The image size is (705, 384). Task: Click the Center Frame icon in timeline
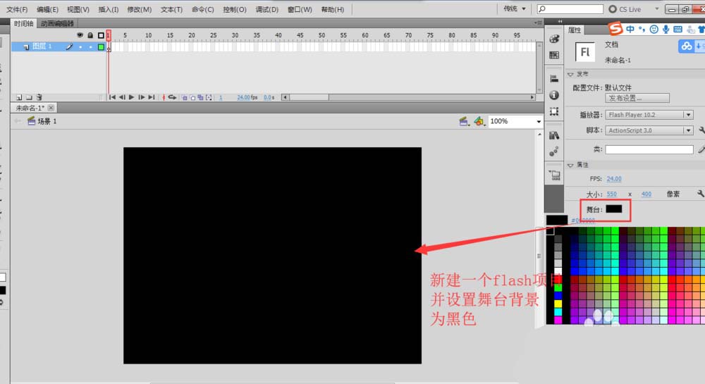(x=164, y=97)
